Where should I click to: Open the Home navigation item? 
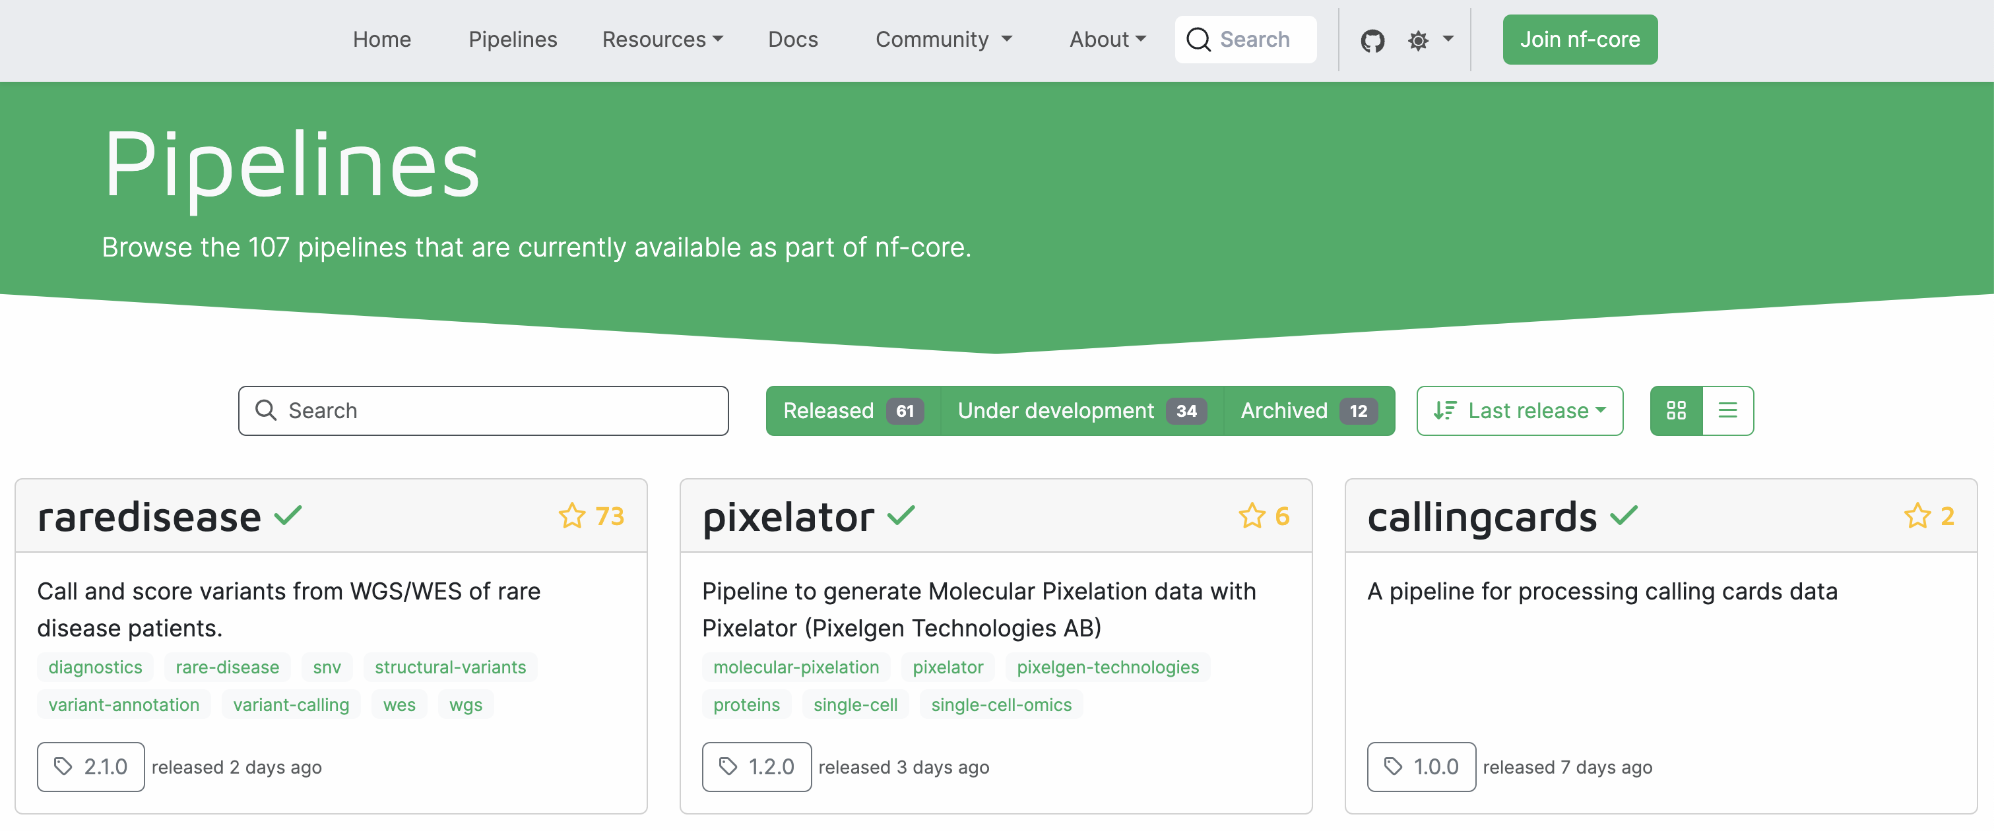pos(381,40)
